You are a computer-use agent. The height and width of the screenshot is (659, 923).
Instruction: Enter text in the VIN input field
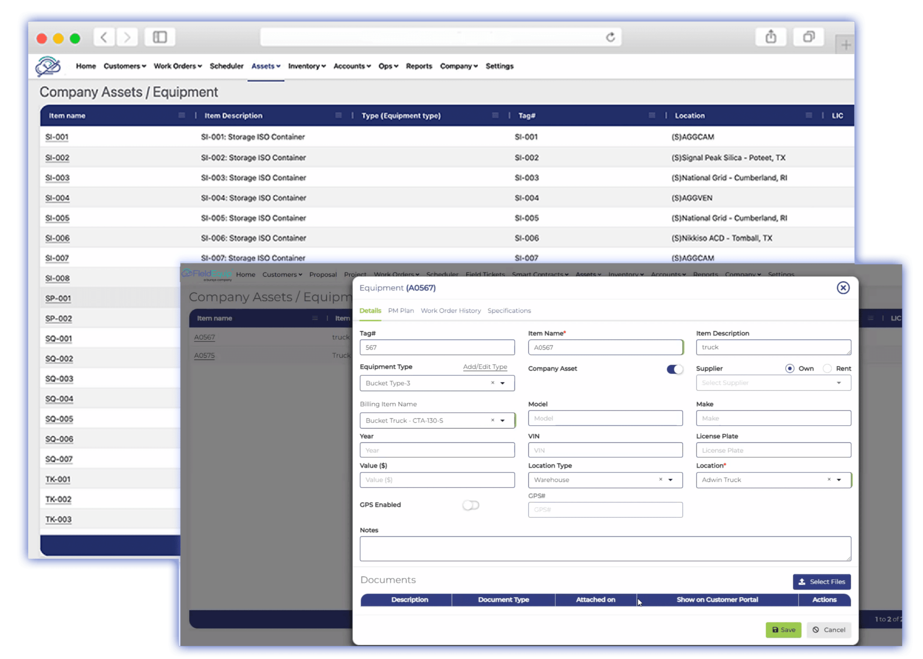(x=605, y=450)
